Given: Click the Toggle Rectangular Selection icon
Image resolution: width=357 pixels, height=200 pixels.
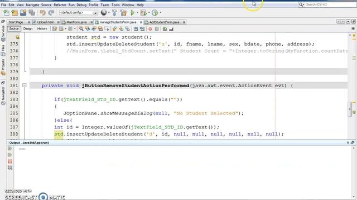Looking at the screenshot, I should [x=107, y=29].
